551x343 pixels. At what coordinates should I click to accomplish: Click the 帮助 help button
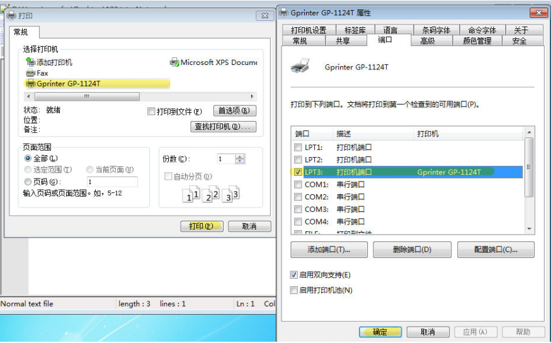point(523,332)
